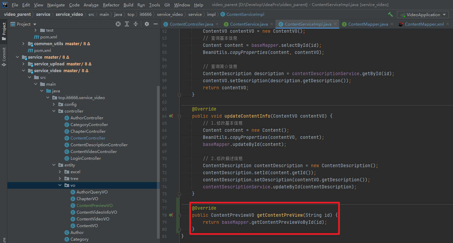The width and height of the screenshot is (453, 243).
Task: Open the Git menu
Action: pos(167,5)
